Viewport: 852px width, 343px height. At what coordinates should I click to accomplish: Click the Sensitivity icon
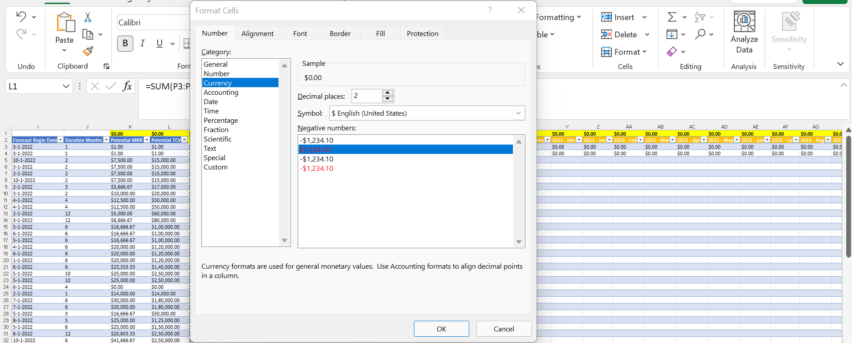click(791, 20)
